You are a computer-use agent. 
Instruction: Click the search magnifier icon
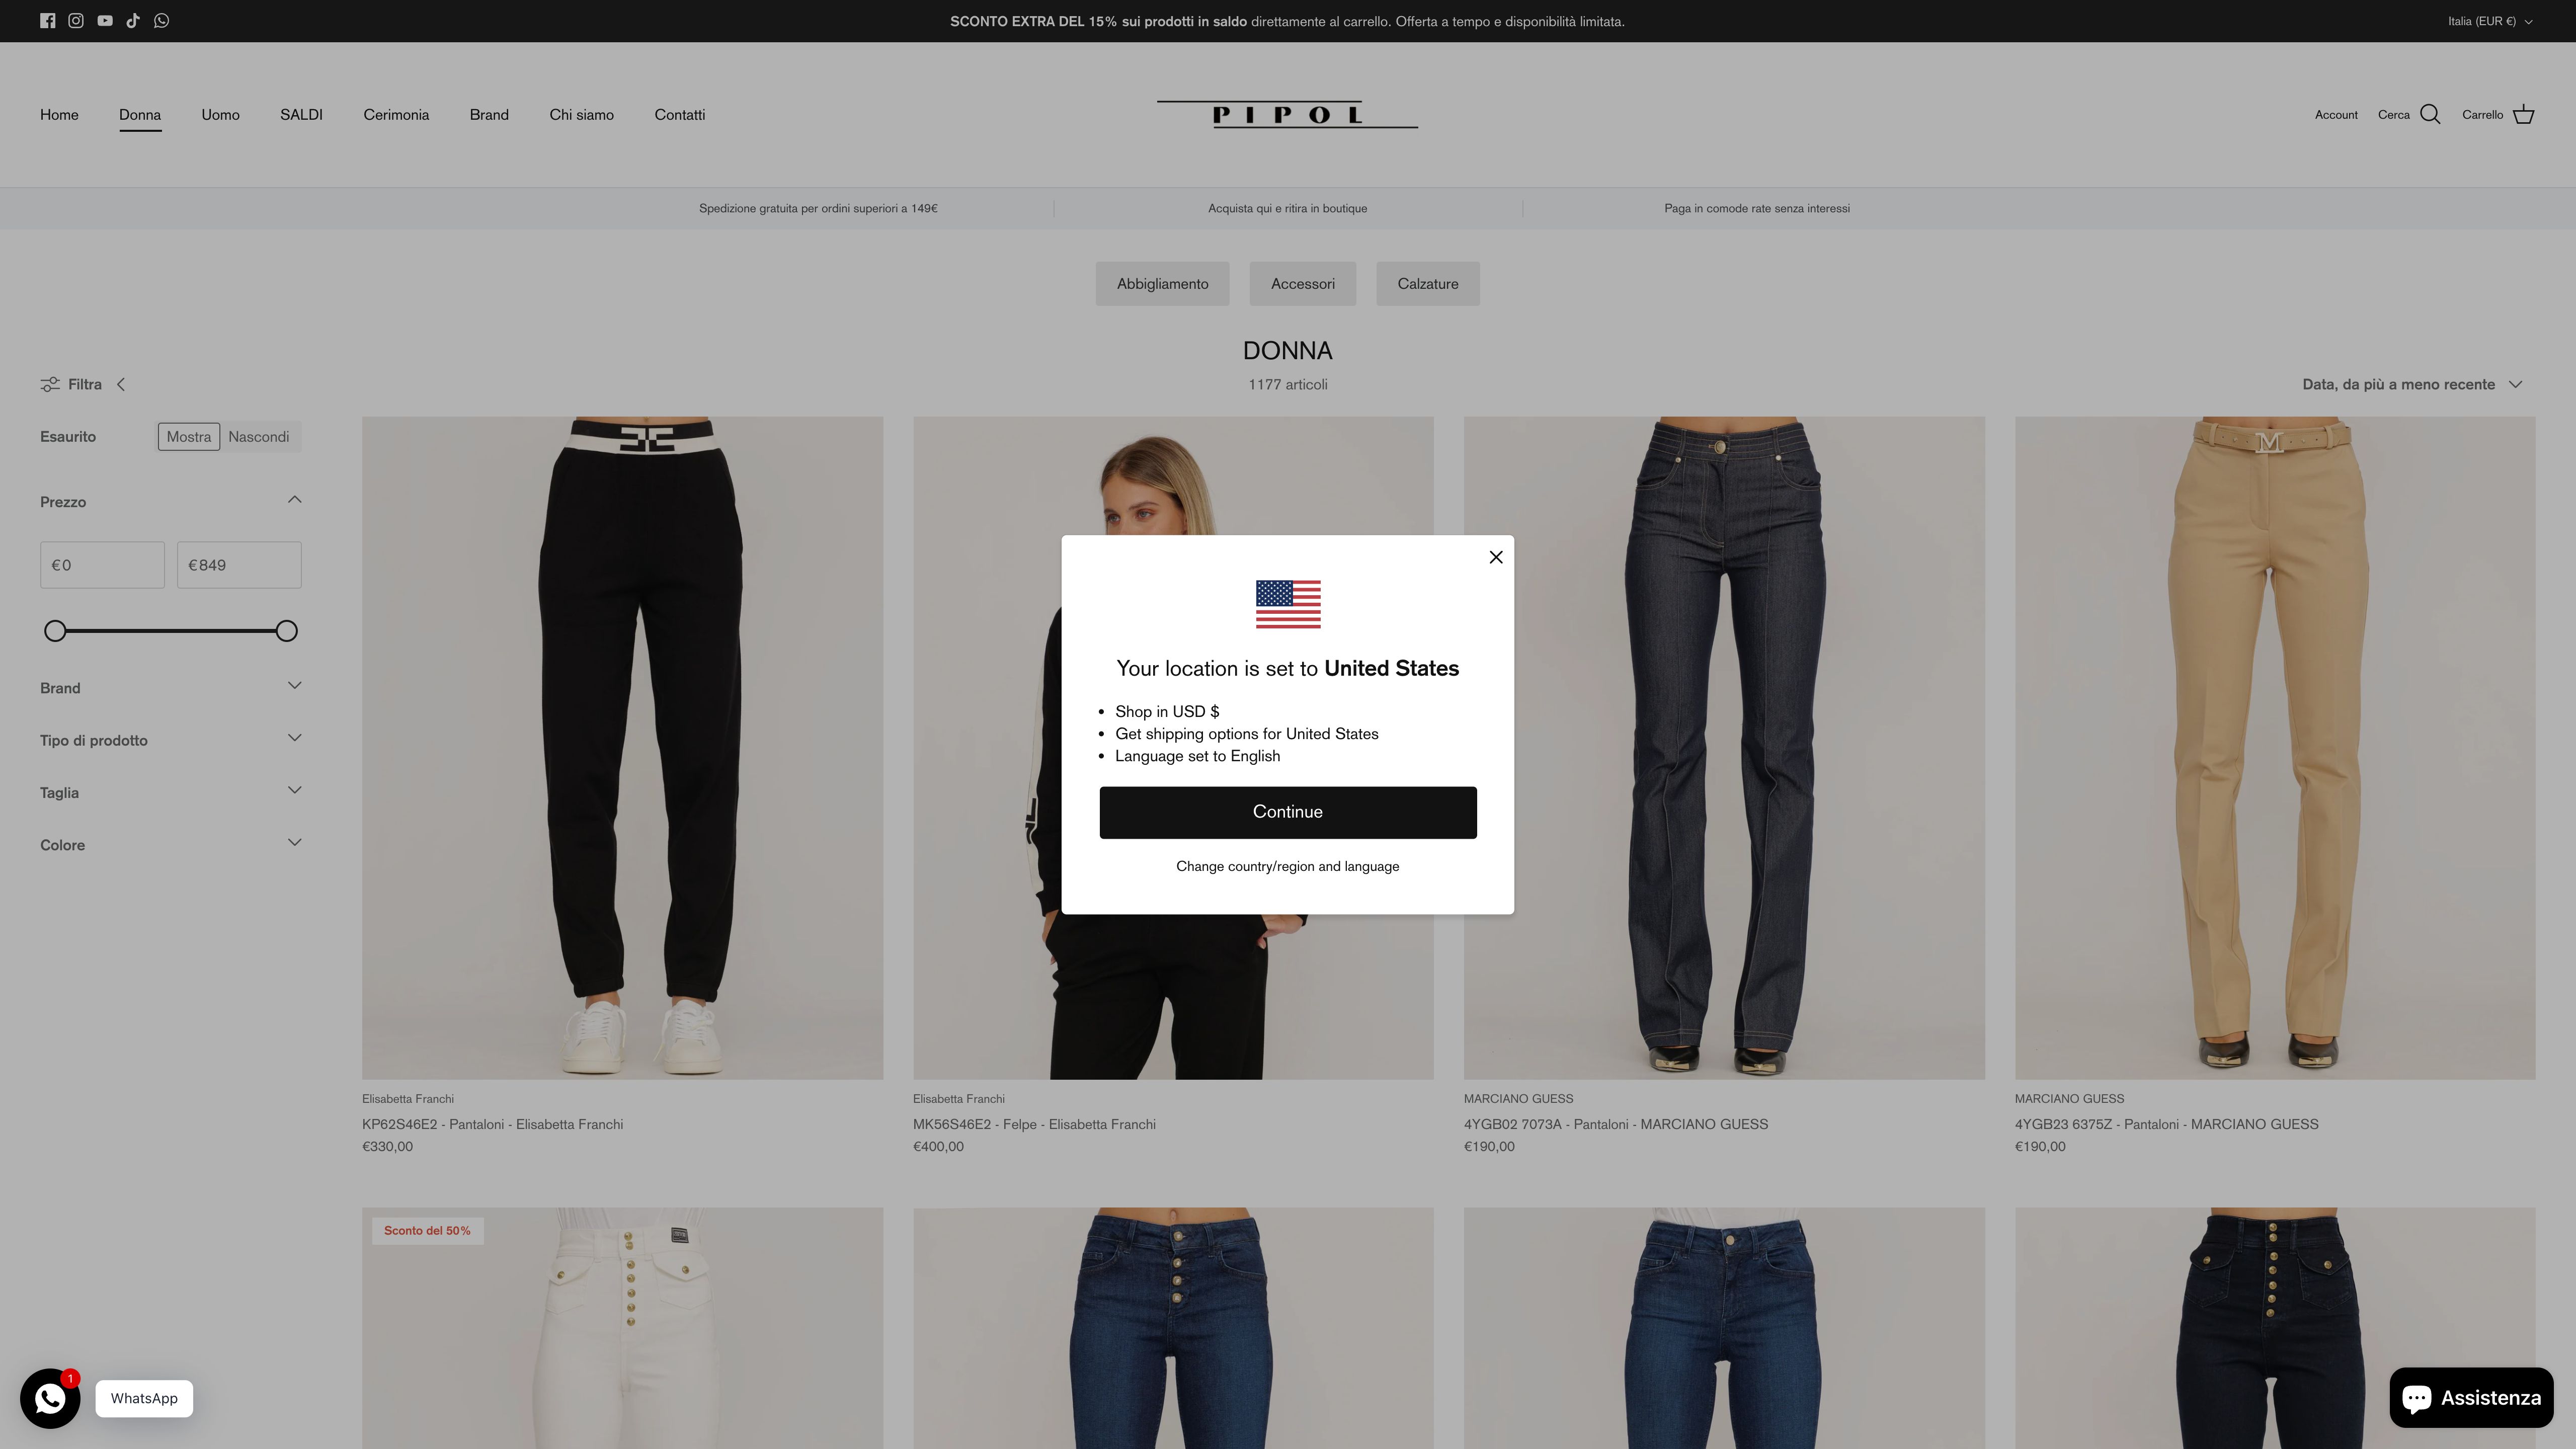pos(2430,115)
